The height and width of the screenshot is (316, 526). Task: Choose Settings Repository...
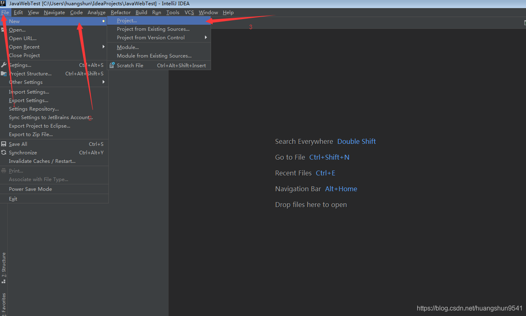pyautogui.click(x=54, y=109)
